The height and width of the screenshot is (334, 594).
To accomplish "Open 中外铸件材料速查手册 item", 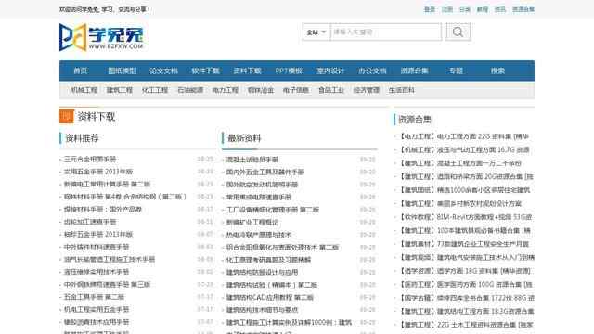I will (x=97, y=247).
